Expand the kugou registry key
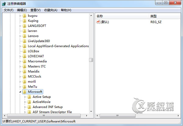Viewport: 183px width, 126px height. 20,16
